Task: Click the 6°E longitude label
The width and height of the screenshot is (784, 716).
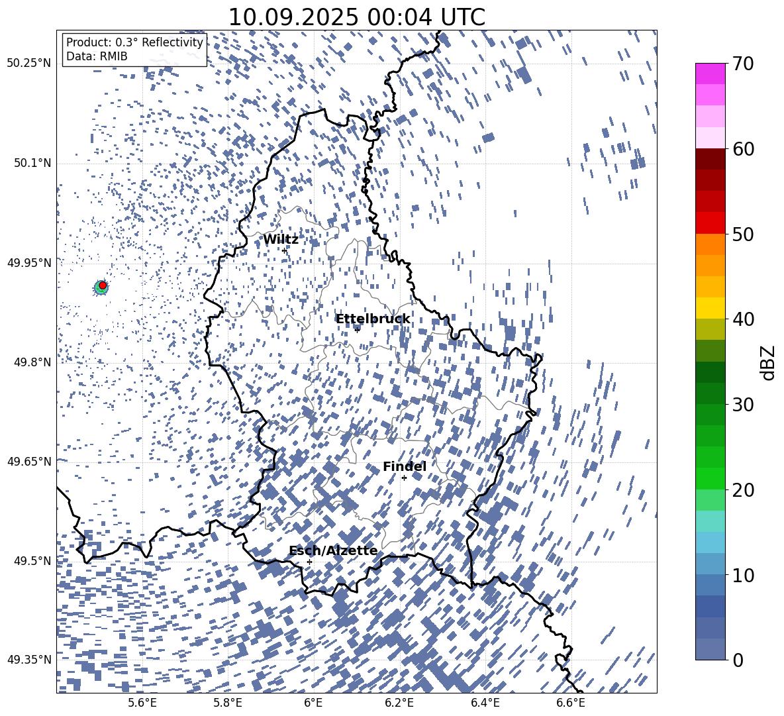Action: [x=313, y=703]
